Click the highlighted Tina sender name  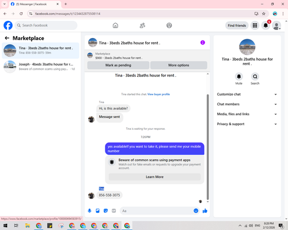click(x=101, y=188)
